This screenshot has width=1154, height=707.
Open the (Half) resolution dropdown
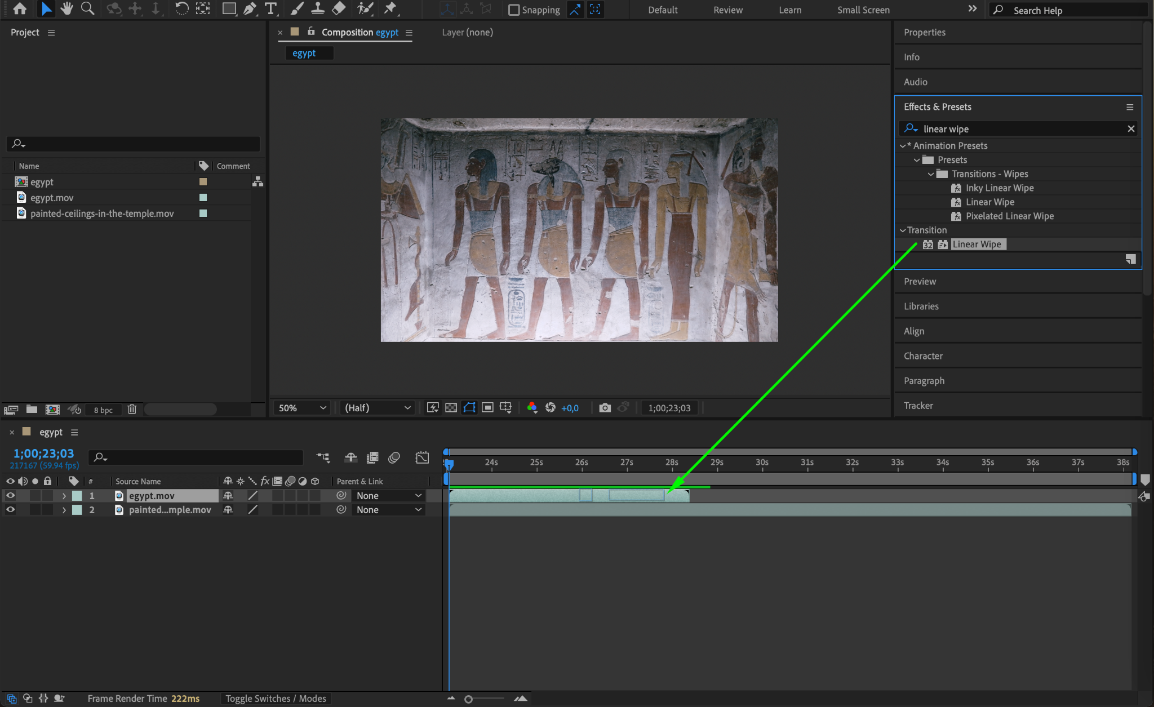(378, 407)
